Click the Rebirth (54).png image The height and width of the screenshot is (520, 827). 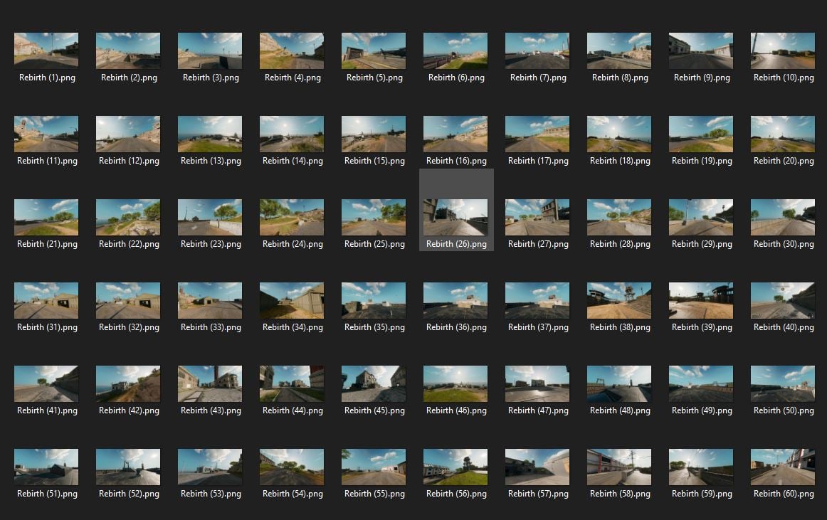click(292, 467)
